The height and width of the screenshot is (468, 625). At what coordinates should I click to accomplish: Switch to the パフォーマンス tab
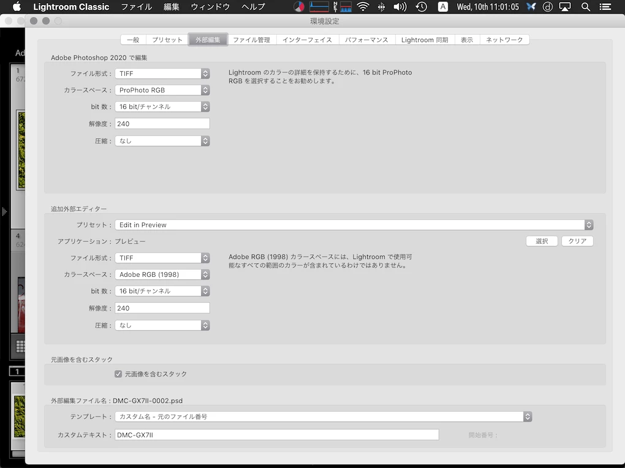click(x=366, y=40)
